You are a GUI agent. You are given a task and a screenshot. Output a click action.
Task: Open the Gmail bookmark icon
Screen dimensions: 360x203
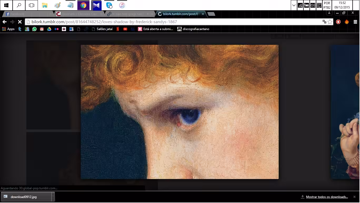[x=42, y=29]
